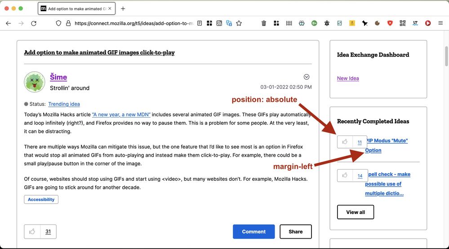Open the squares-plus extension icon
449x249 pixels.
pyautogui.click(x=276, y=23)
